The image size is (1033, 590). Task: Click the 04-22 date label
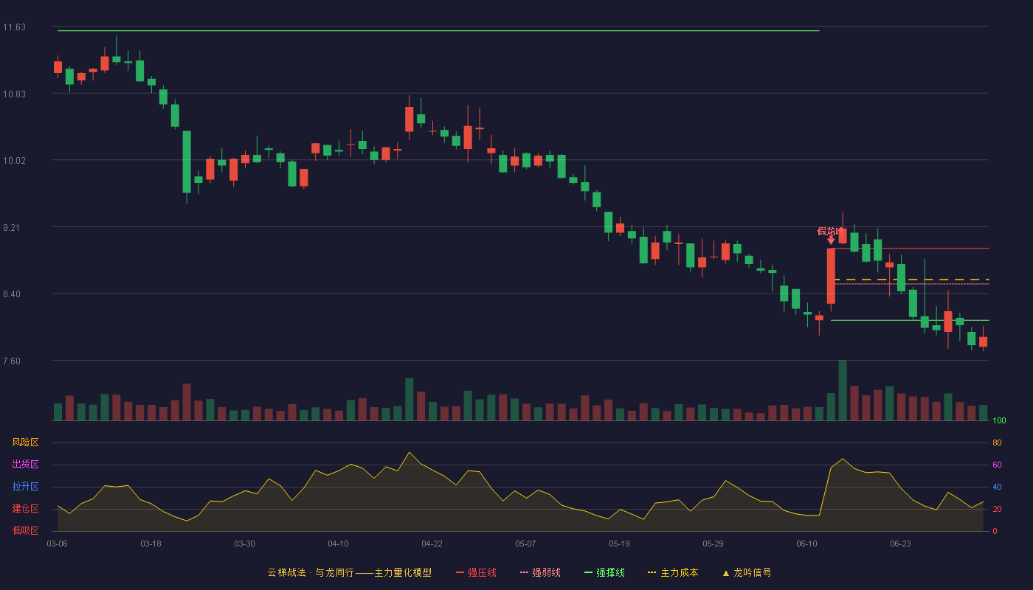coord(432,544)
